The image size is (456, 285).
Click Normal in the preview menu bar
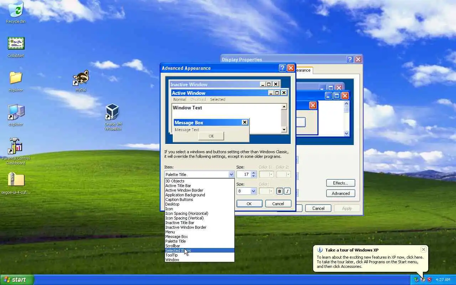(180, 99)
